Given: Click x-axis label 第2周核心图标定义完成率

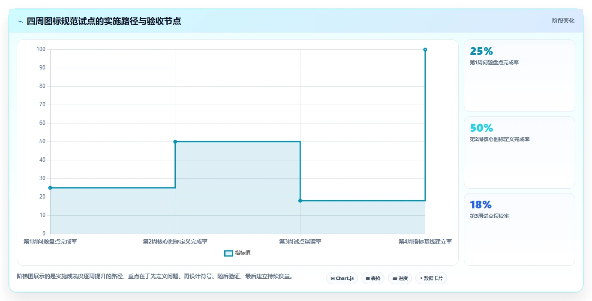Looking at the screenshot, I should (x=175, y=242).
